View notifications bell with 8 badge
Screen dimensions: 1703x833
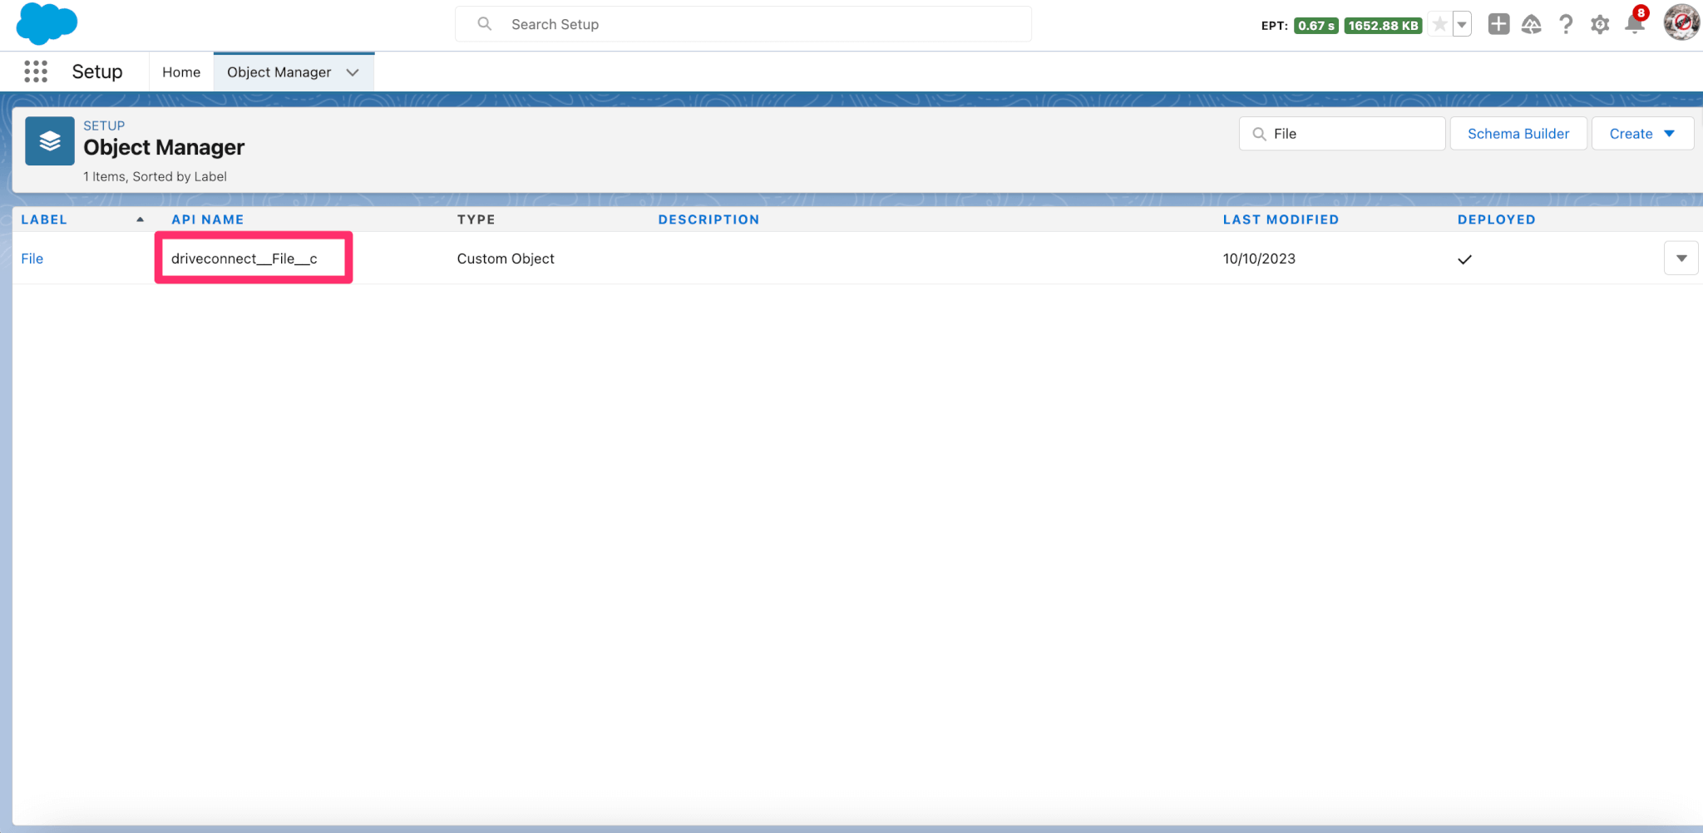pyautogui.click(x=1635, y=22)
